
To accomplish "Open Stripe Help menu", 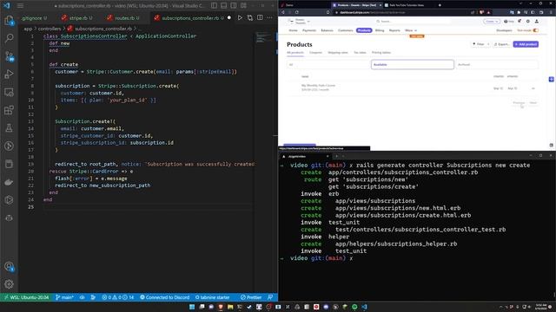I will tap(509, 21).
